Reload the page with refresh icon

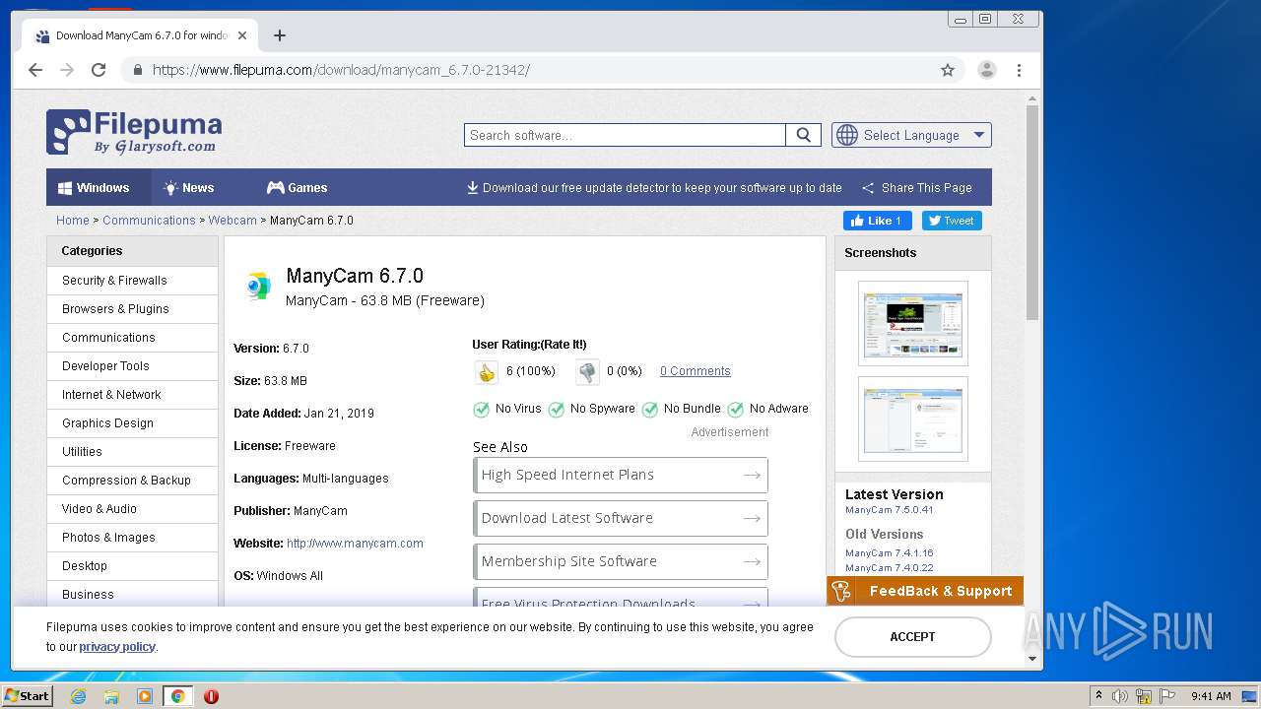coord(99,70)
